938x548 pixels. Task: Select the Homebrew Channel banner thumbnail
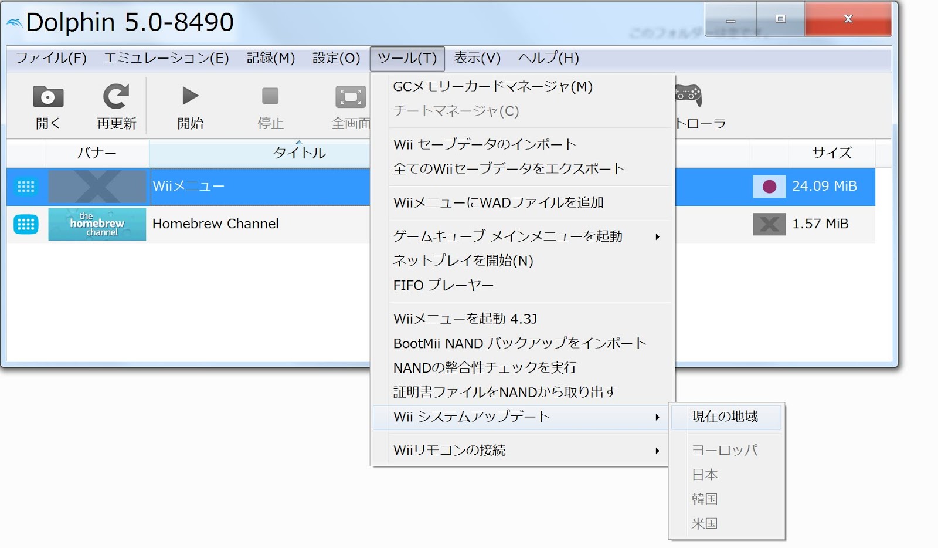(97, 224)
